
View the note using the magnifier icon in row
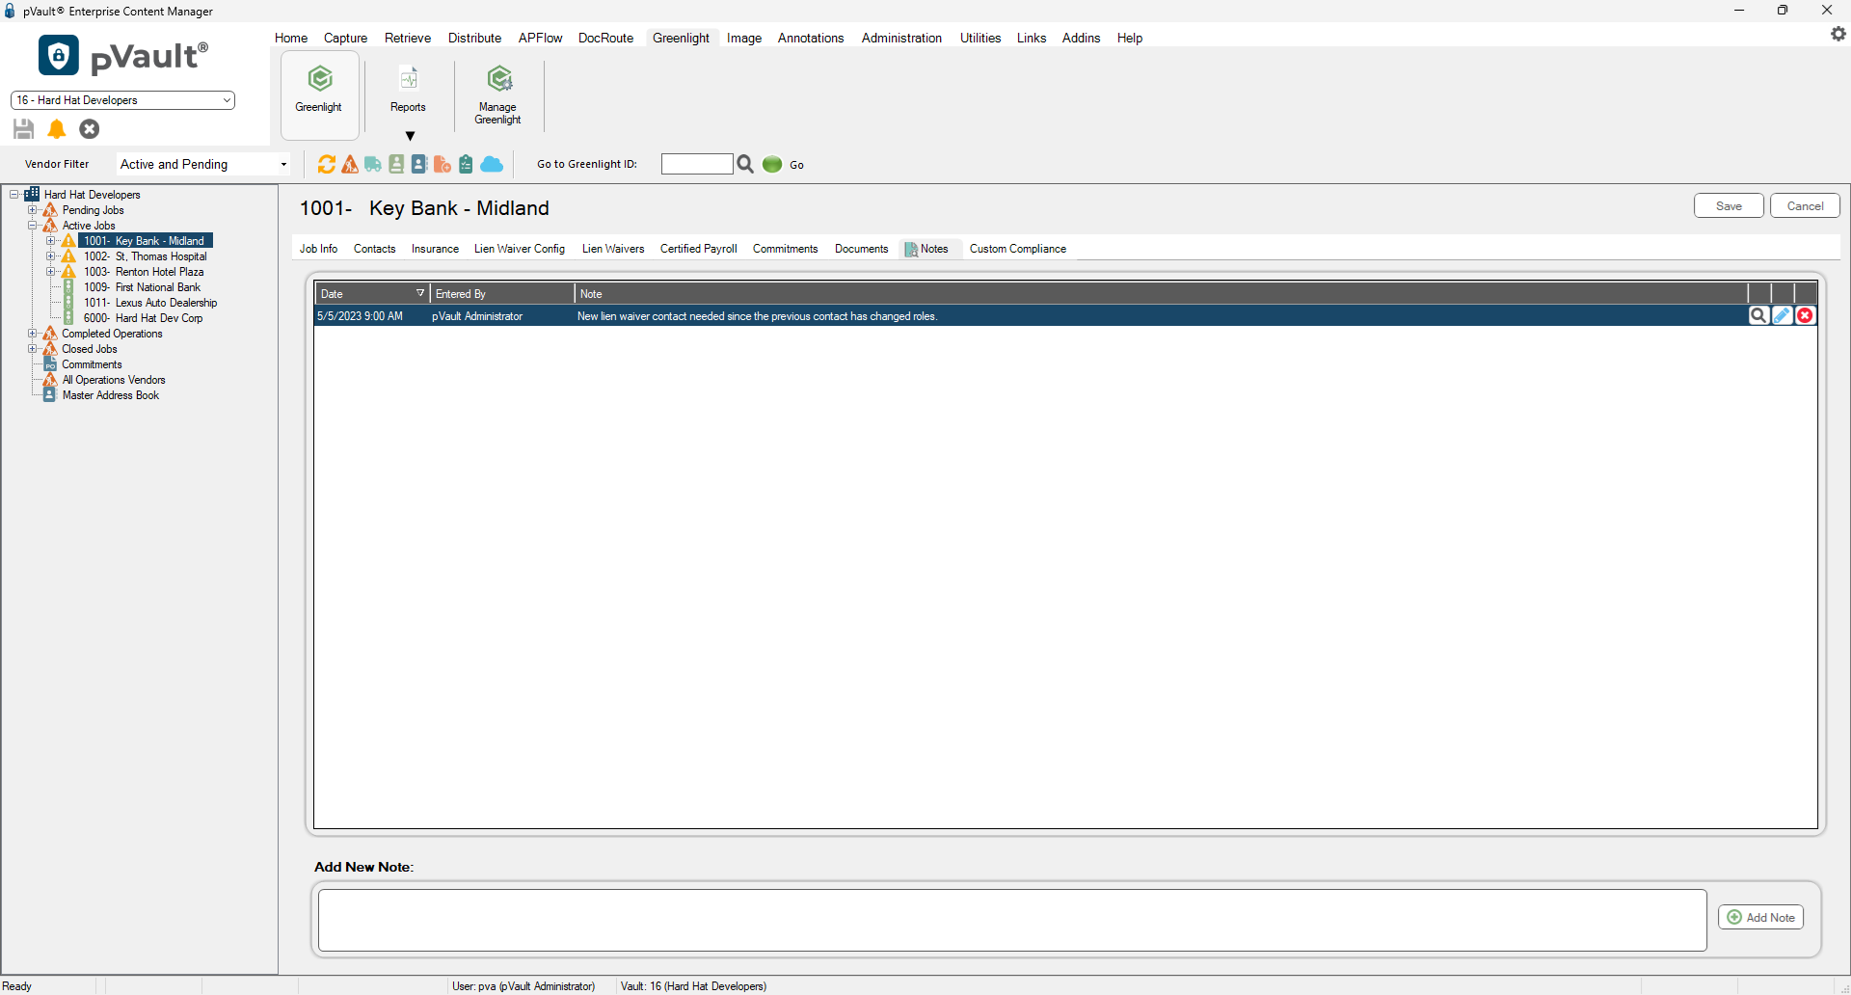click(1758, 315)
